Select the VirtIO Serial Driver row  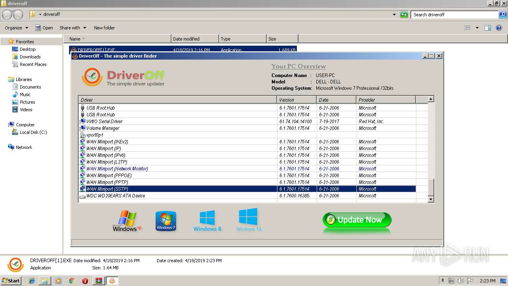[247, 122]
